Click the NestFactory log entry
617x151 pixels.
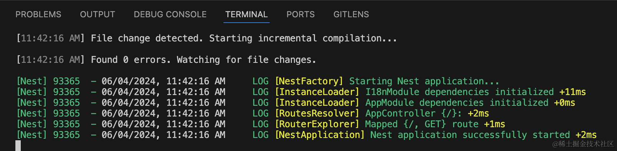tap(258, 81)
